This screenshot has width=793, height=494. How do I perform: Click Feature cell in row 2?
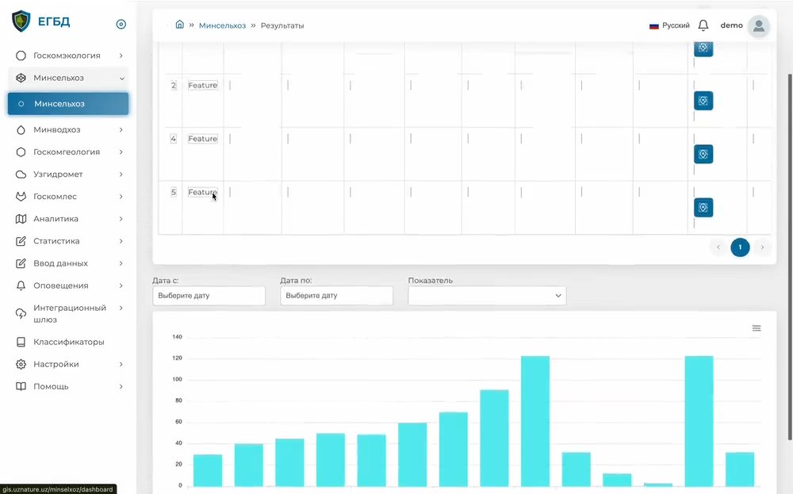click(x=203, y=86)
